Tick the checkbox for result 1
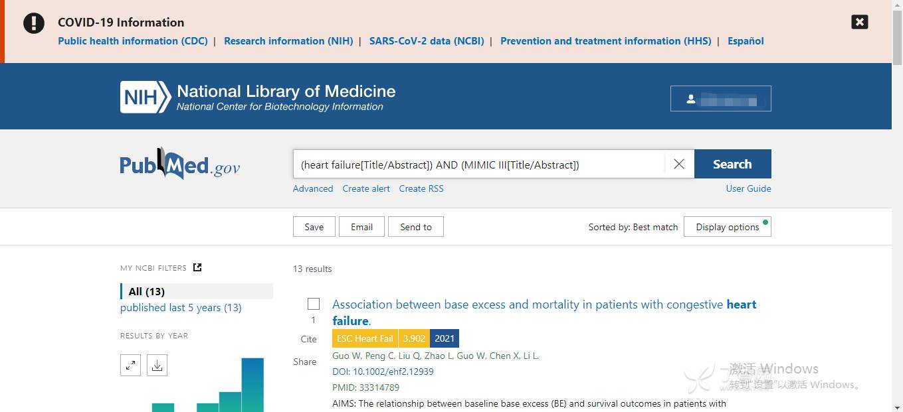Screen dimensions: 903x412 coord(314,304)
